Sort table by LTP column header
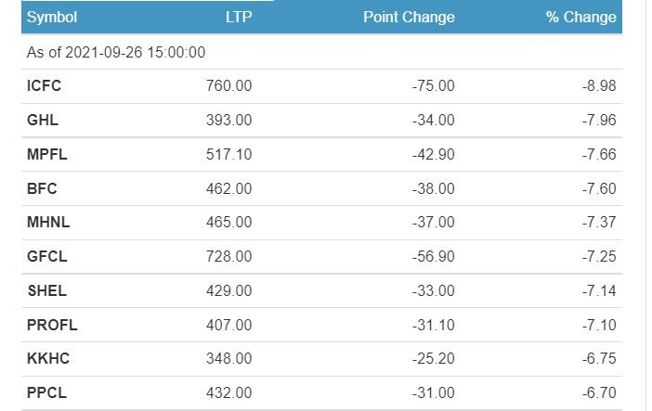The height and width of the screenshot is (411, 652). [239, 17]
